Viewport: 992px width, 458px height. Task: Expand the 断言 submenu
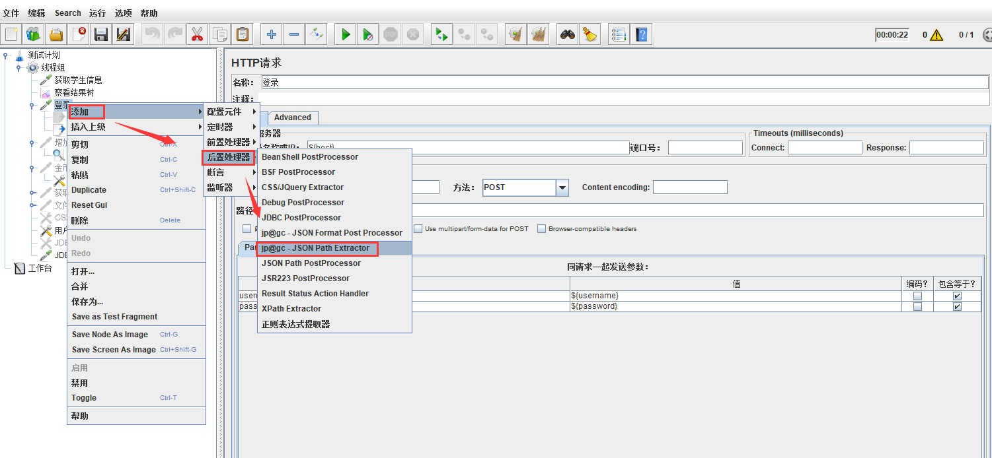coord(231,172)
